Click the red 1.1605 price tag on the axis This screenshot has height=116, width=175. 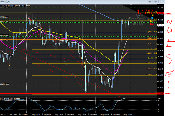(x=160, y=93)
